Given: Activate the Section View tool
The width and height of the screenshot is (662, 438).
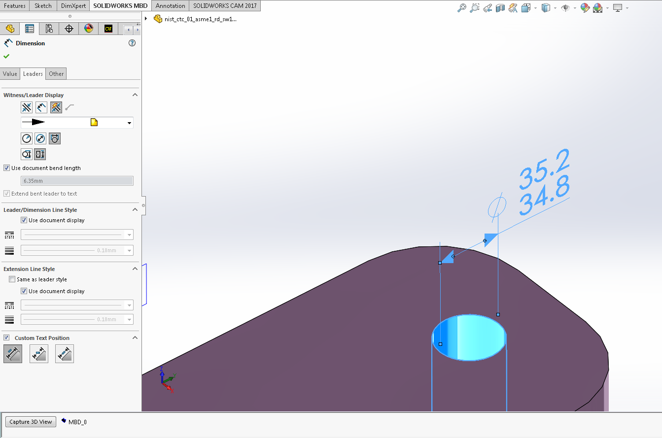Looking at the screenshot, I should [500, 8].
